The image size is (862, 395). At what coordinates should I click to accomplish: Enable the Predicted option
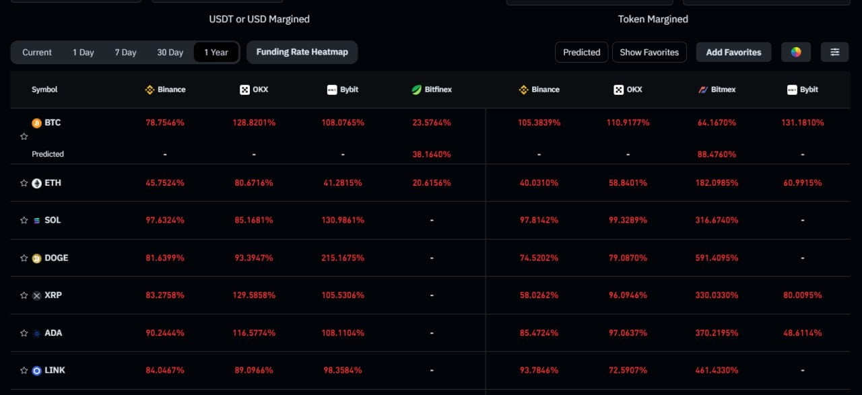581,52
